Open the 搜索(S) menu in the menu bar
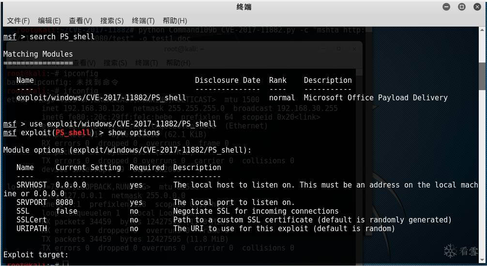Image resolution: width=487 pixels, height=266 pixels. 112,21
